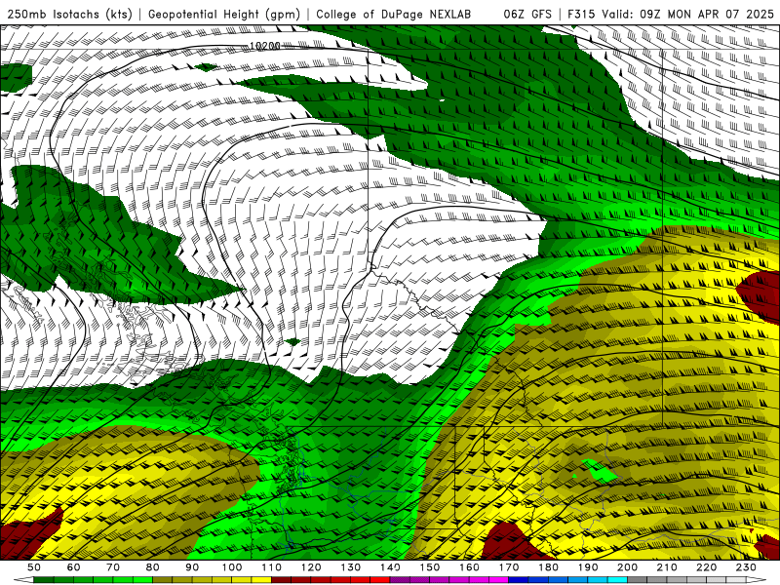Select the dark blue swatch right after 170
This screenshot has width=780, height=585.
519,580
